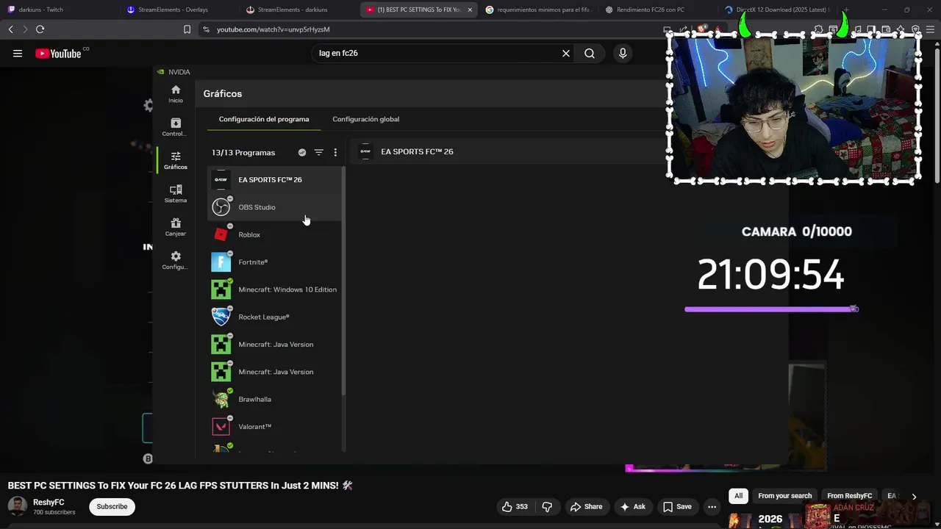Open Sistema section in NVIDIA sidebar
This screenshot has height=529, width=941.
[x=176, y=194]
